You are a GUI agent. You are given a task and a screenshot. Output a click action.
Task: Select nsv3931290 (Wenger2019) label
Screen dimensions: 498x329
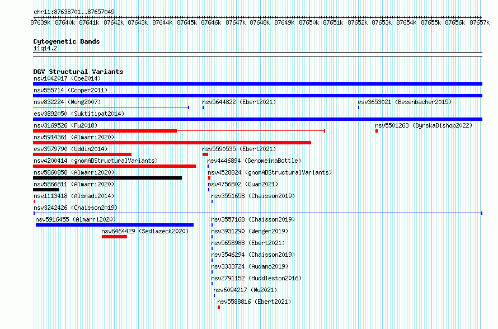pos(250,231)
